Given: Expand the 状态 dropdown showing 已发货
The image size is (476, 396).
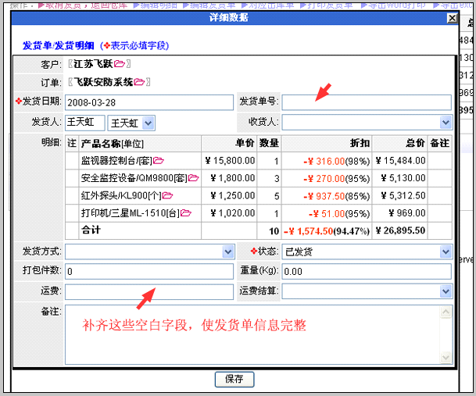Looking at the screenshot, I should point(446,252).
